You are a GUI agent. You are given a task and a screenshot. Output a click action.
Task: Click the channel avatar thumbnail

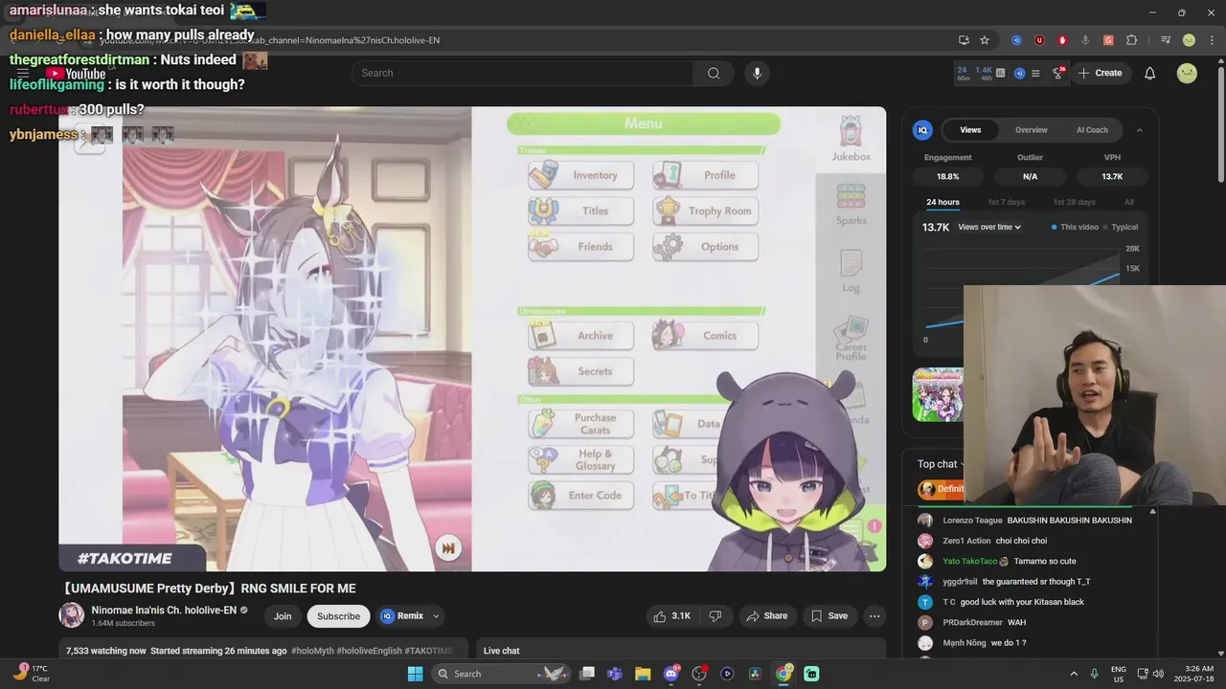(72, 615)
